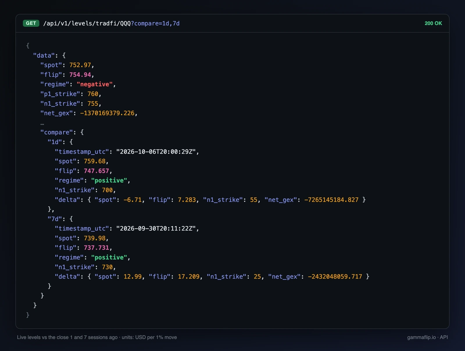Select 7d delta flip value 17.209

189,277
